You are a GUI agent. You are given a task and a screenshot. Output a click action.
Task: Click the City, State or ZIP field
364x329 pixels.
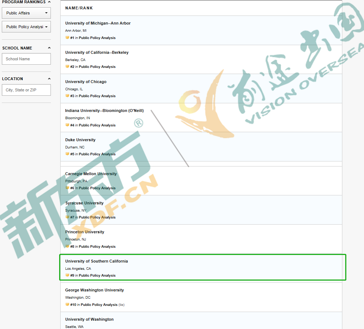pos(26,90)
